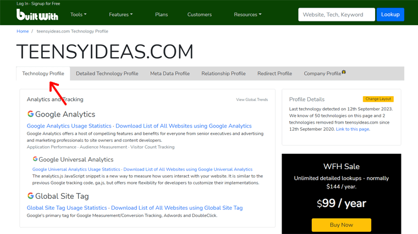Open Global Site Tag Usage Statistics link
The height and width of the screenshot is (234, 418).
(x=67, y=208)
